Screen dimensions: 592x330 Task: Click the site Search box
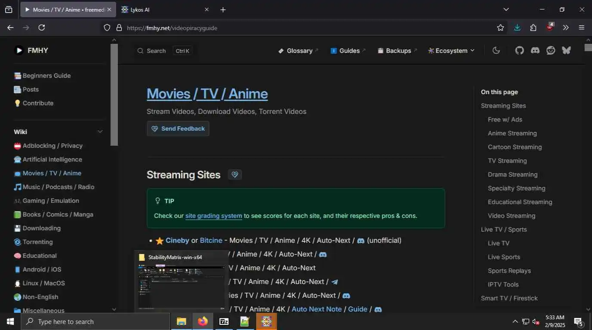[x=164, y=51]
